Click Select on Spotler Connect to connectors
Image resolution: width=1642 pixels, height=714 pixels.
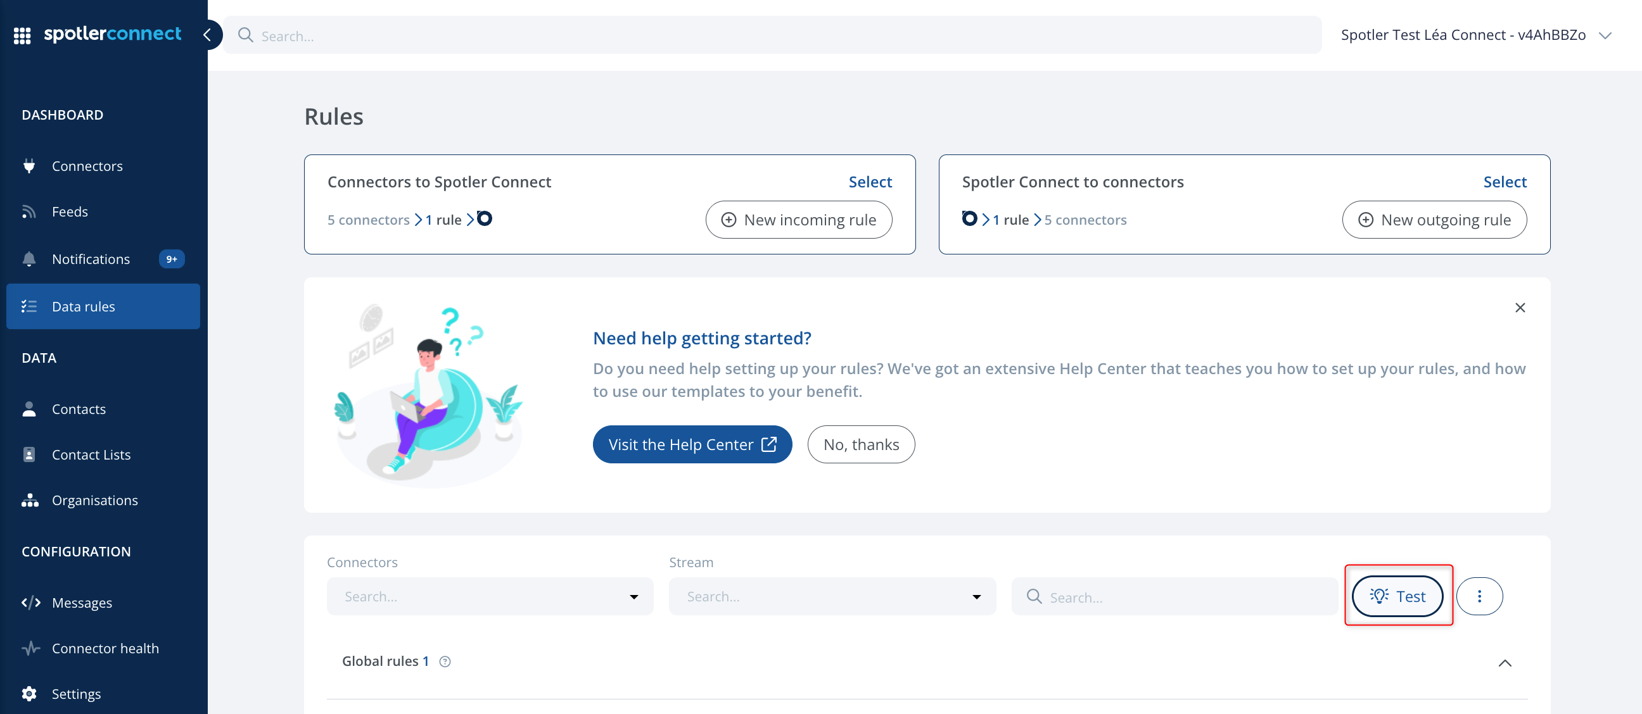[1505, 182]
